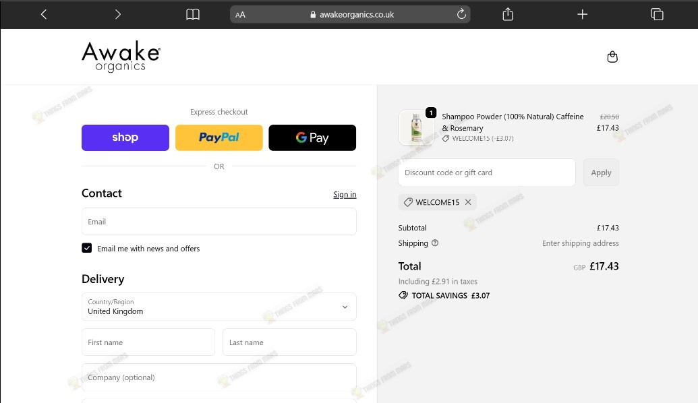
Task: Show all open tabs overview icon
Action: point(657,15)
